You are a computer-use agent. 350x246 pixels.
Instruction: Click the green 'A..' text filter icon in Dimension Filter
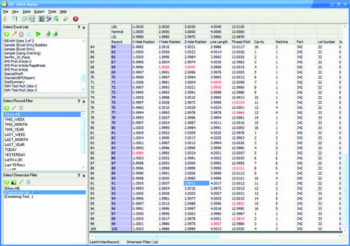14,182
